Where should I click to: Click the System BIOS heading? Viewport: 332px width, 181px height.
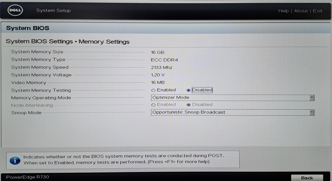27,28
